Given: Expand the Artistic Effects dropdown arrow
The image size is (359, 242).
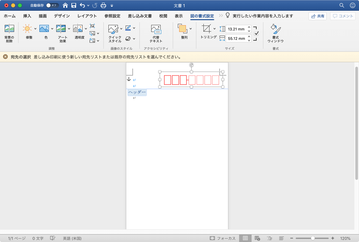Looking at the screenshot, I should (69, 29).
